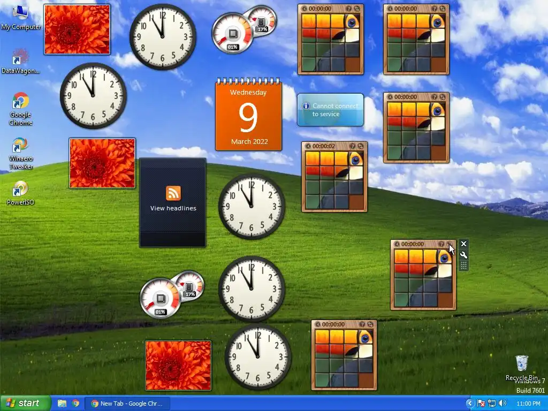Click the slide show picture nearest the taskbar

pyautogui.click(x=178, y=366)
